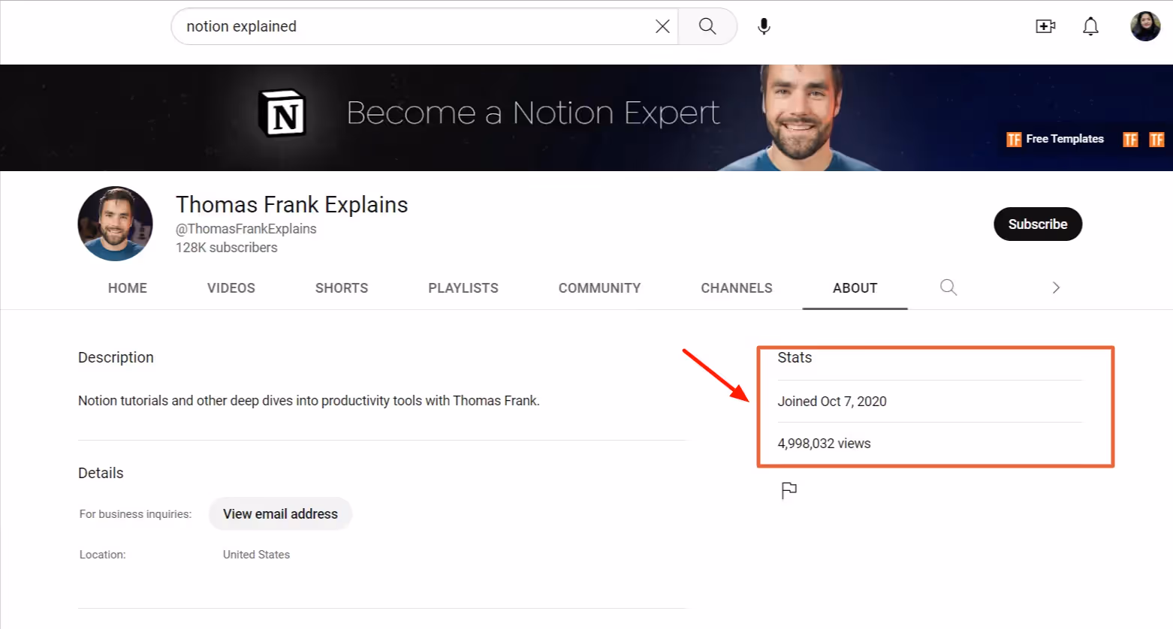Click the last TF icon in banner
1173x629 pixels.
[x=1156, y=140]
